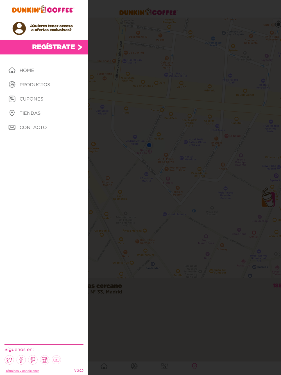Open the YouTube social link
Viewport: 281px width, 375px height.
click(x=56, y=360)
